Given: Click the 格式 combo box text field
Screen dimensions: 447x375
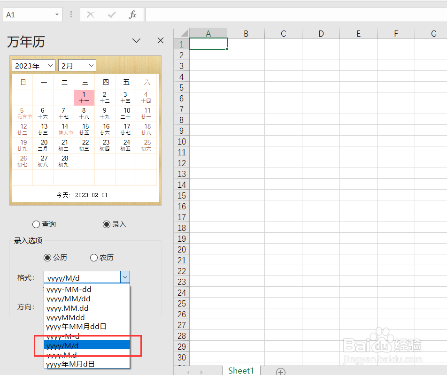Looking at the screenshot, I should pos(82,277).
